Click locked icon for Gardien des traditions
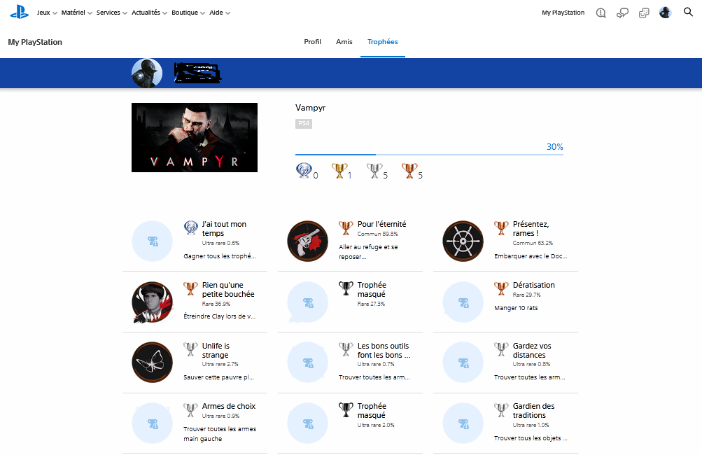 click(463, 423)
